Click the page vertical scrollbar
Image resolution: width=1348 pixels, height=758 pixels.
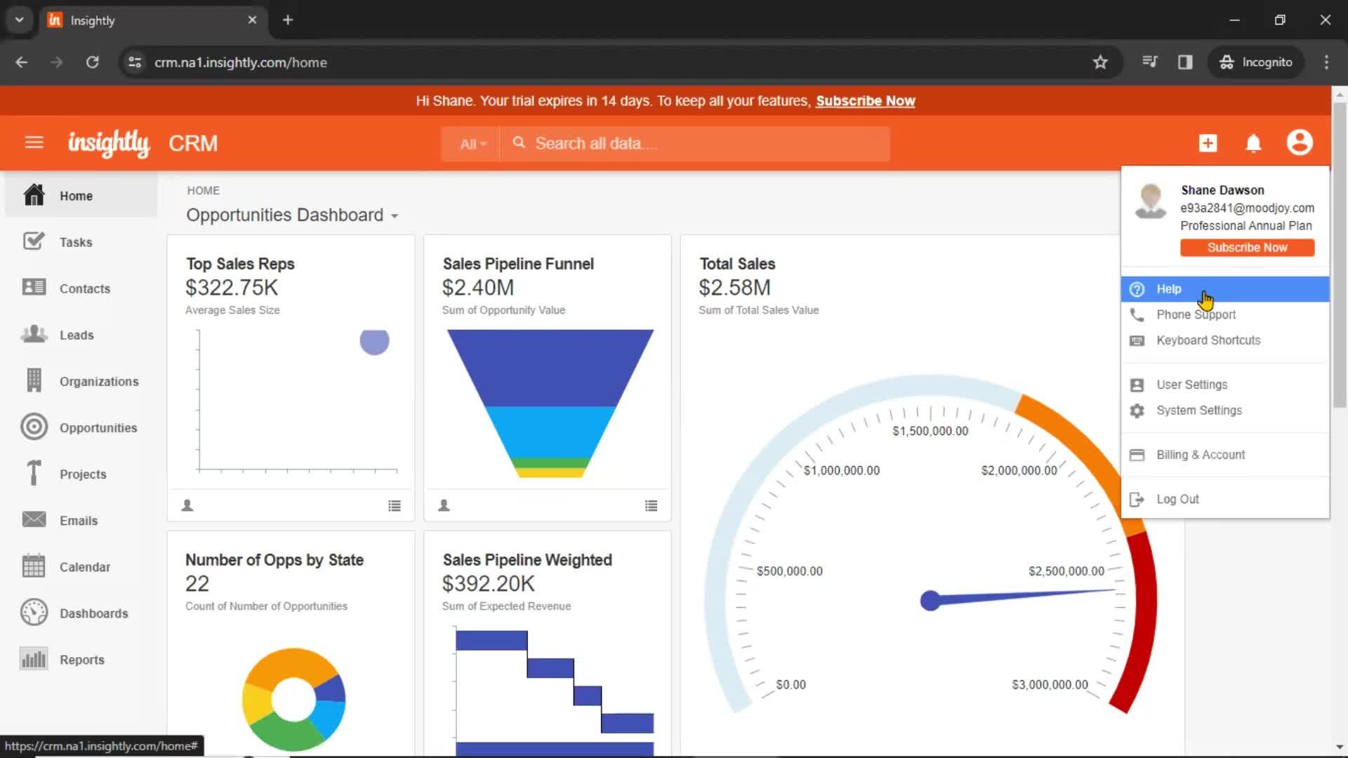(1340, 254)
